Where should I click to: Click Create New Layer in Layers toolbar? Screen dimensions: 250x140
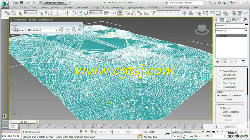[61, 30]
